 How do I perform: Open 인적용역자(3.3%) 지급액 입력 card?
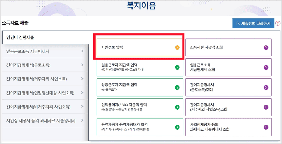tap(140, 107)
